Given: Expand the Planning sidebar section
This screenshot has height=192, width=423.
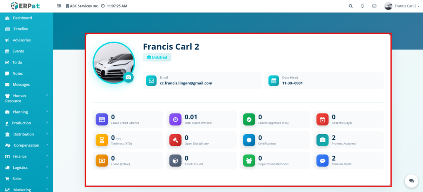Looking at the screenshot, I should tap(26, 112).
